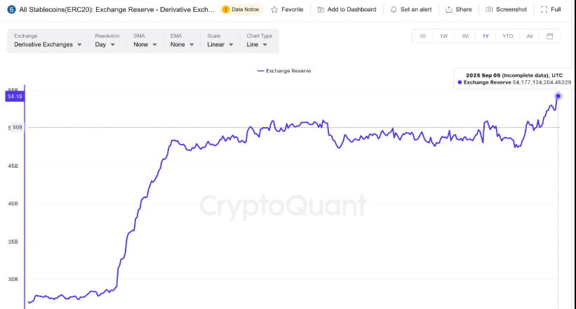Expand the Resolution Day dropdown

pos(107,44)
